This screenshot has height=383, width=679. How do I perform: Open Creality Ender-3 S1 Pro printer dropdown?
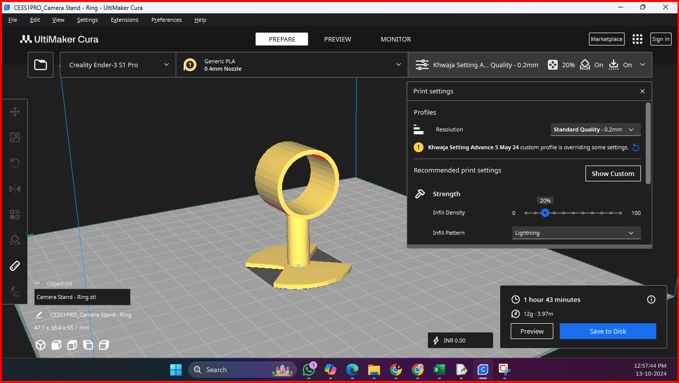point(118,65)
